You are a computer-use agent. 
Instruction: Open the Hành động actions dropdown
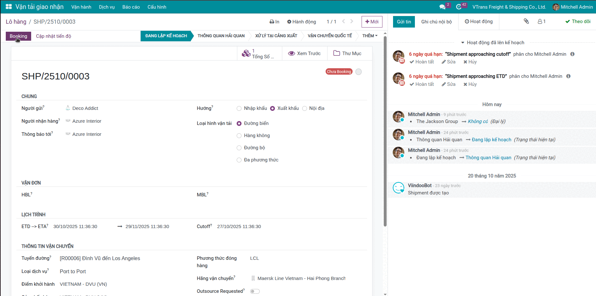(x=301, y=22)
